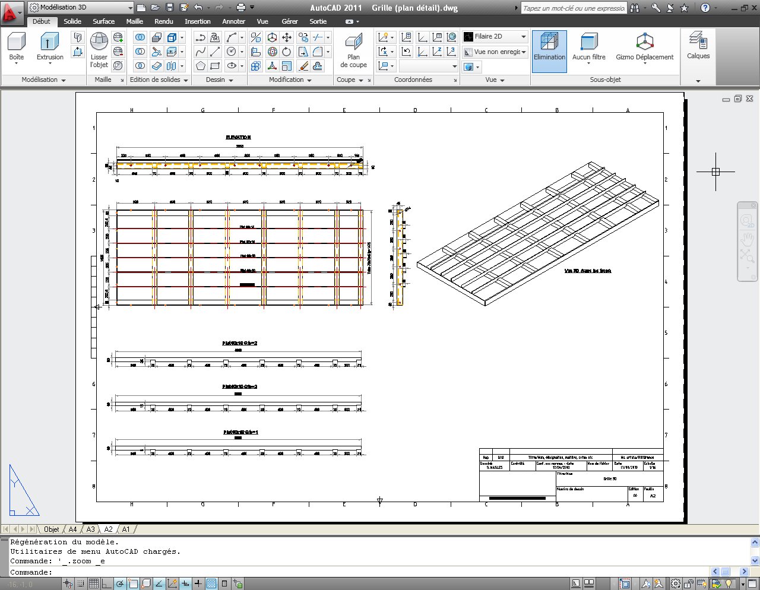This screenshot has height=590, width=760.
Task: Open the Plan de coupe tool
Action: (353, 43)
